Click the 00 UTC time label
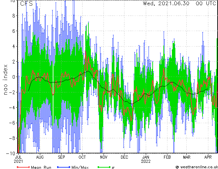218x169 pixels. point(206,3)
